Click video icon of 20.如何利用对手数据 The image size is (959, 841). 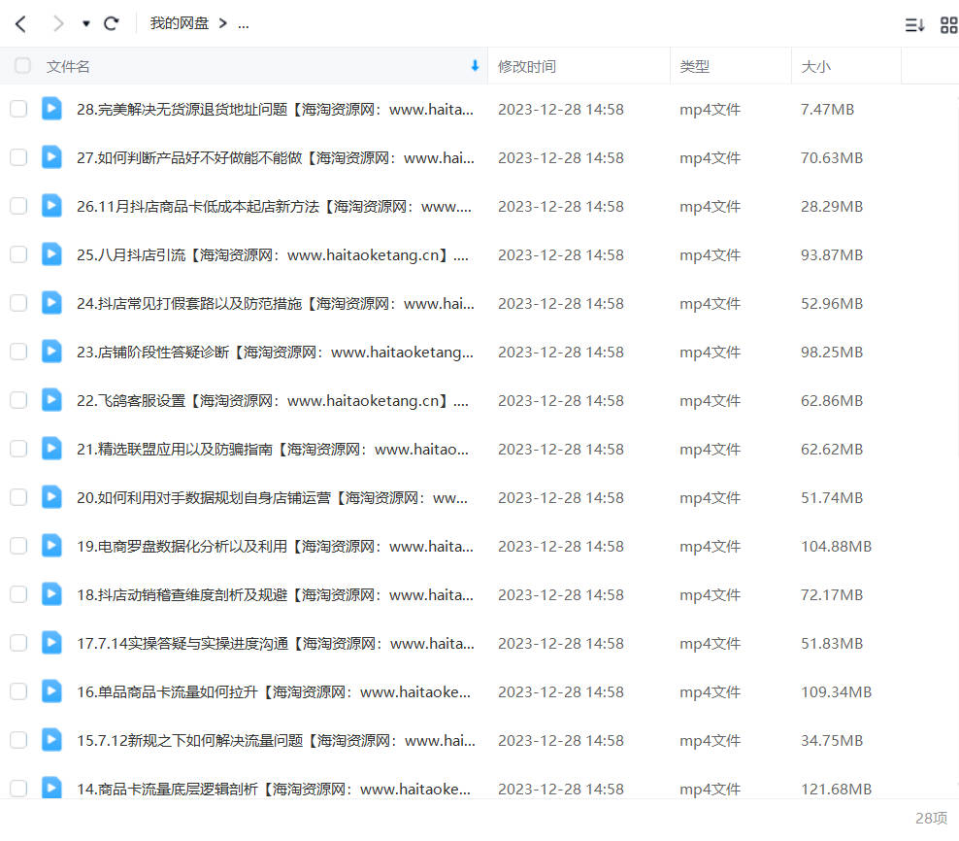(x=51, y=497)
